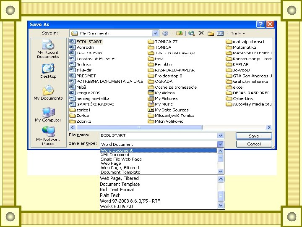Open the OGRADA folder
Screen dimensions: 302x227
click(160, 81)
